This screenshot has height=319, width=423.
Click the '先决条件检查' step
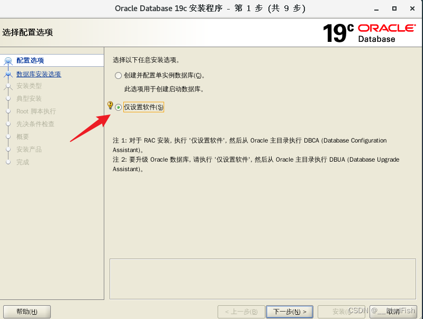(35, 124)
